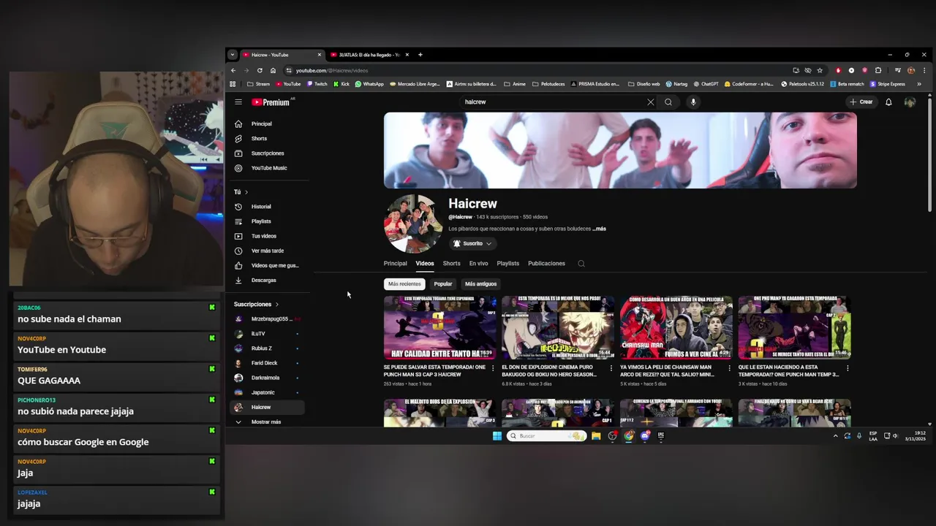Clear the search box with the X
The width and height of the screenshot is (936, 526).
coord(650,102)
